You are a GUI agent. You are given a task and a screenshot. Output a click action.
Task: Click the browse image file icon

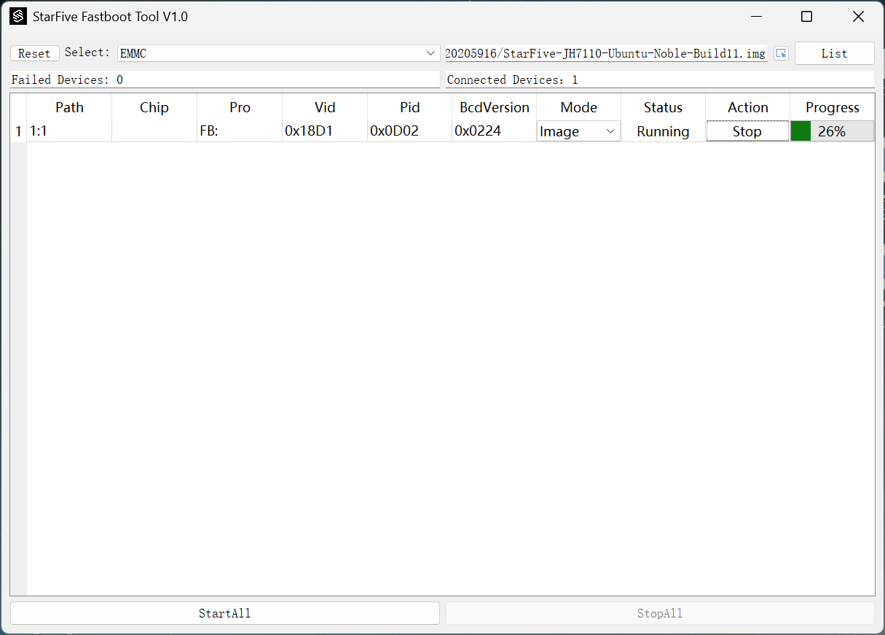(x=781, y=53)
